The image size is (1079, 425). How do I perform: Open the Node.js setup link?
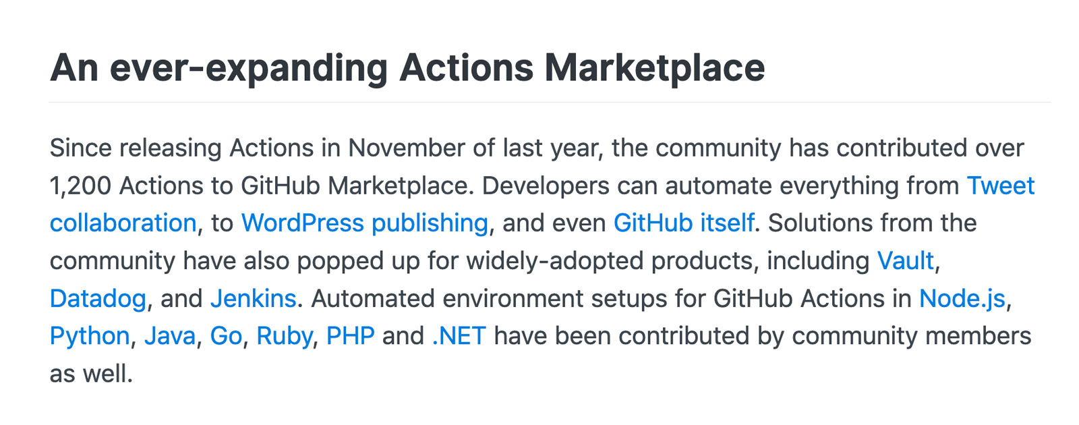point(962,299)
